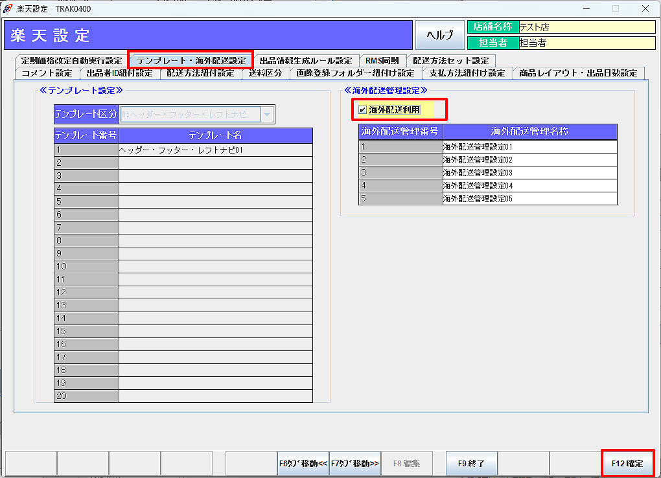
Task: Click 海外配送管理番号 cell 3
Action: pyautogui.click(x=400, y=173)
